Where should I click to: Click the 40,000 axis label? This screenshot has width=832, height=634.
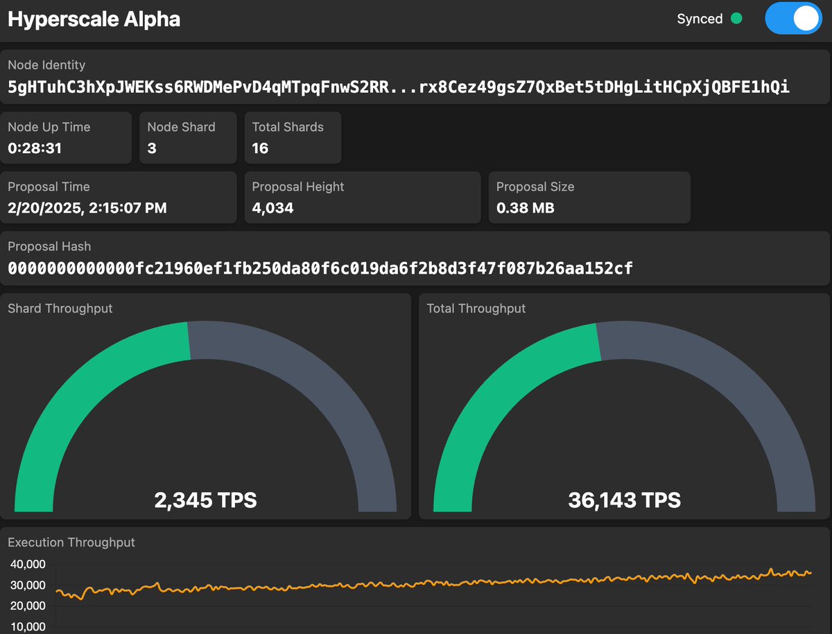(x=28, y=565)
